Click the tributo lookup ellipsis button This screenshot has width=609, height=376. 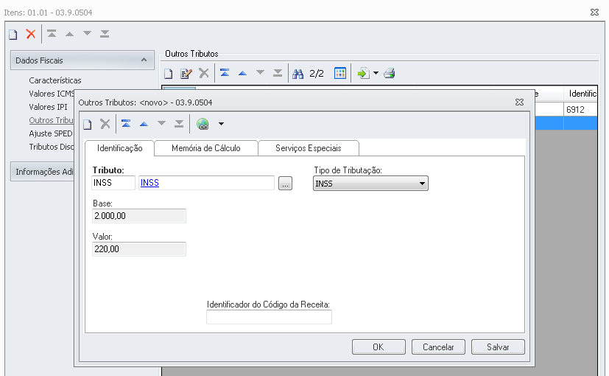(x=285, y=183)
